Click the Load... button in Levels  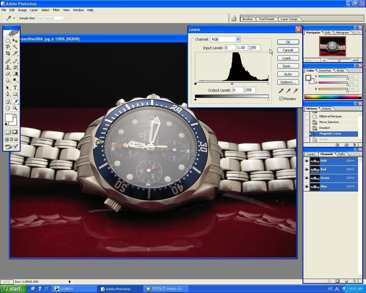tap(288, 58)
